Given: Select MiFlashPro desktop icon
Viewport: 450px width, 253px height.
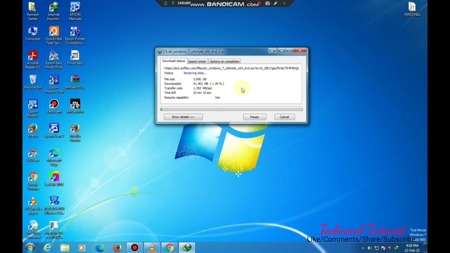Looking at the screenshot, I should [x=75, y=106].
